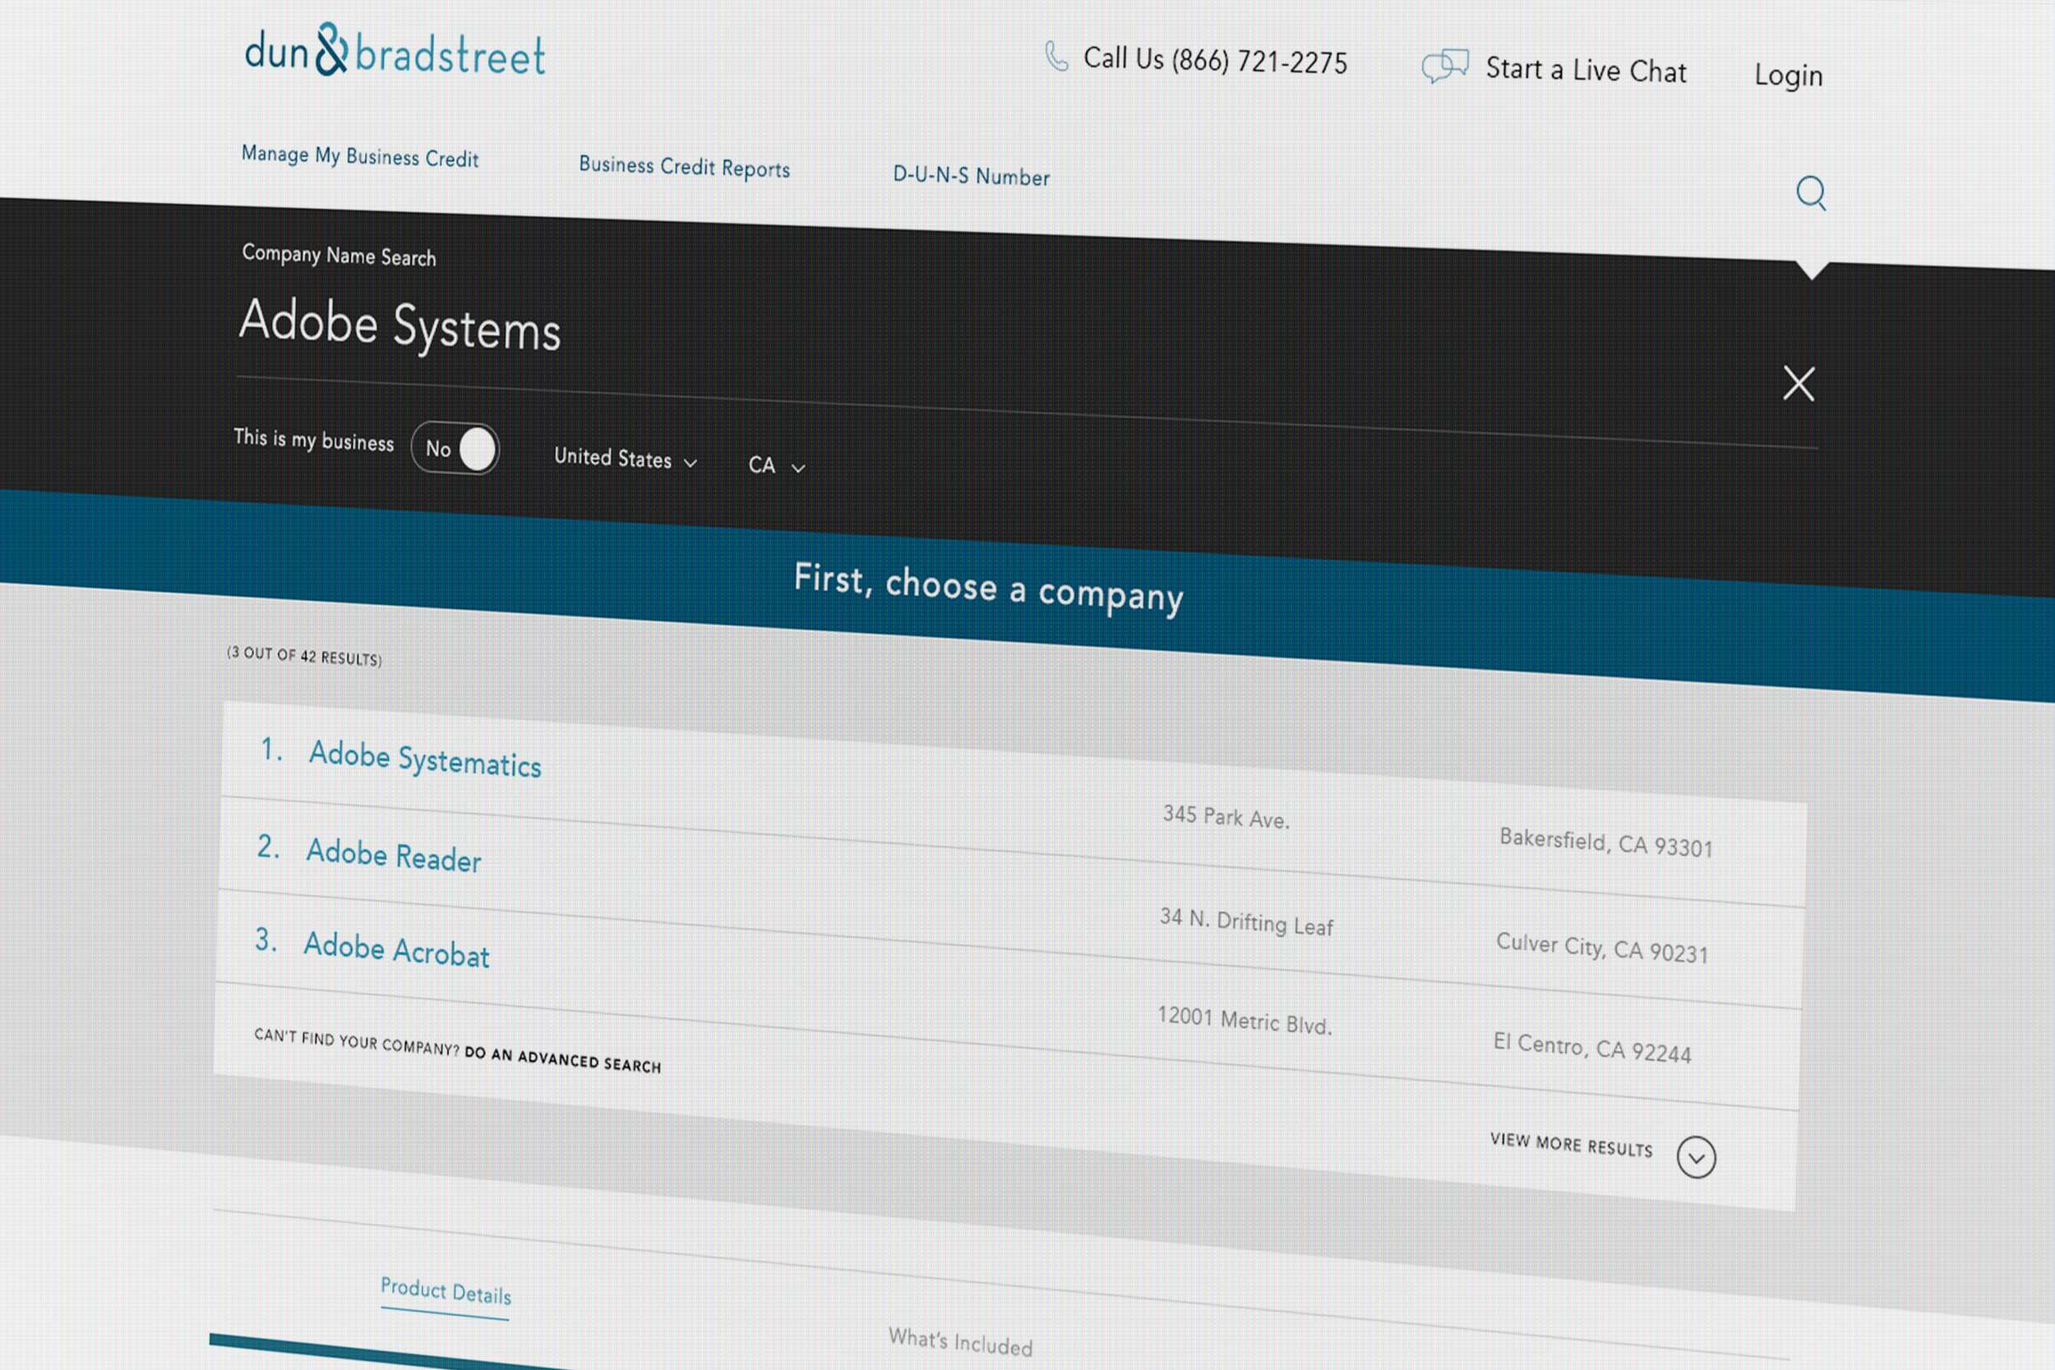Click the live chat bubble icon

pyautogui.click(x=1444, y=67)
